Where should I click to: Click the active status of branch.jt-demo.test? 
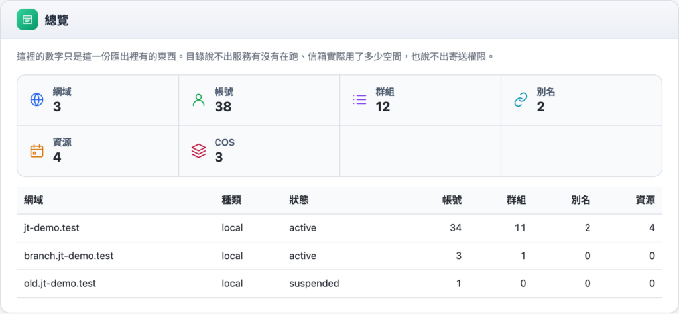click(302, 256)
